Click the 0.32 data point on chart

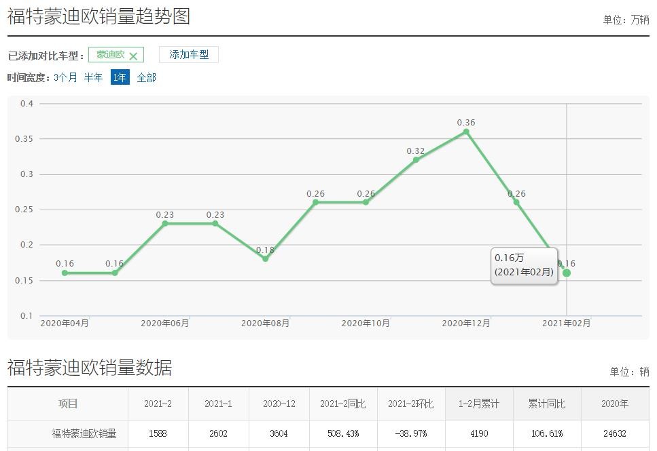tap(416, 160)
